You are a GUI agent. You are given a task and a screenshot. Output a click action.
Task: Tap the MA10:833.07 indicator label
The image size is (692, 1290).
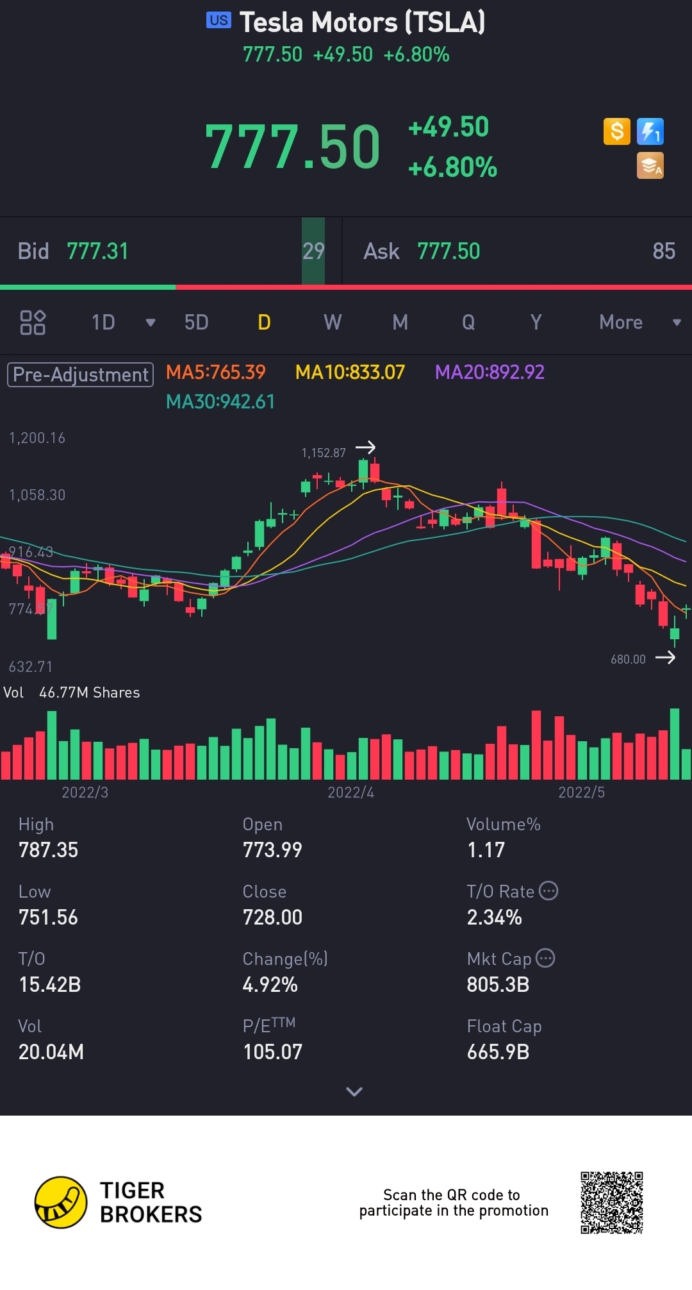pyautogui.click(x=350, y=372)
